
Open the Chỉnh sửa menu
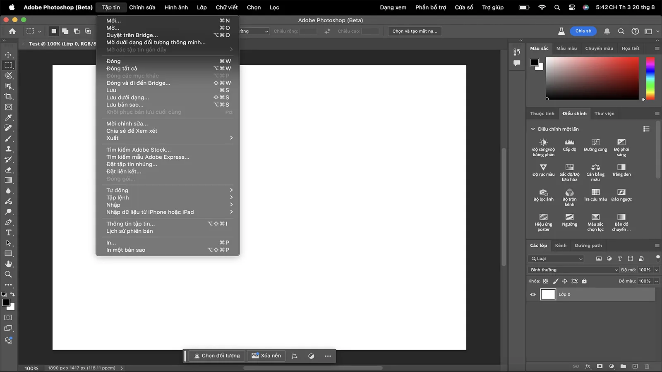pyautogui.click(x=142, y=7)
